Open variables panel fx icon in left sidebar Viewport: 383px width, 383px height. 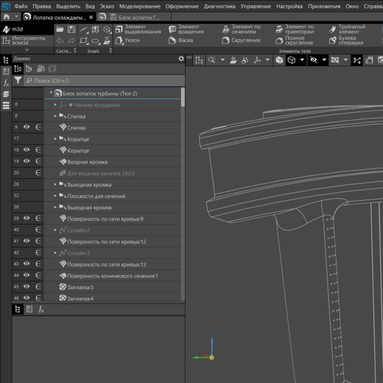click(x=6, y=83)
